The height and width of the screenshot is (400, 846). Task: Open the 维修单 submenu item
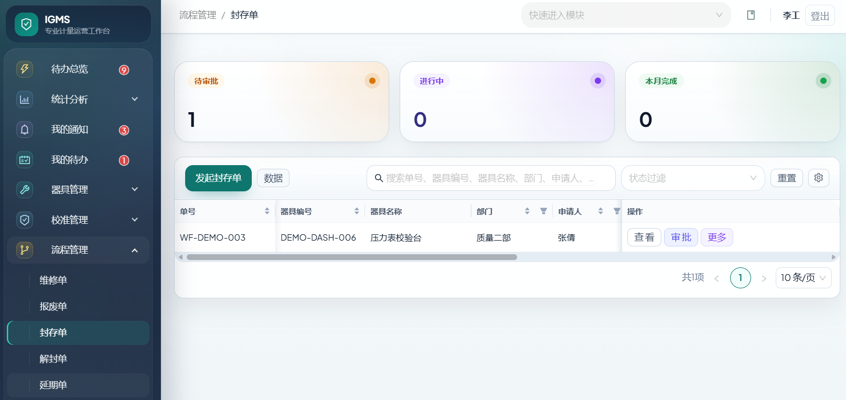[x=79, y=280]
